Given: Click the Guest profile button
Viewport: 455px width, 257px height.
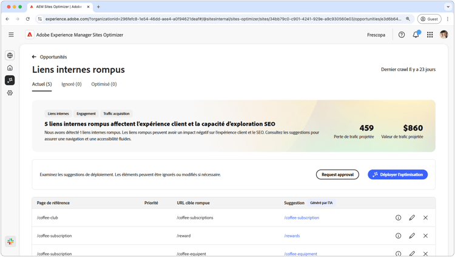Looking at the screenshot, I should pyautogui.click(x=429, y=19).
